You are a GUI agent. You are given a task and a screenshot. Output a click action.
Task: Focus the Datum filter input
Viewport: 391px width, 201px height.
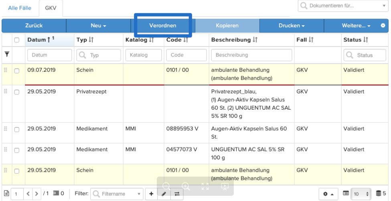click(50, 55)
